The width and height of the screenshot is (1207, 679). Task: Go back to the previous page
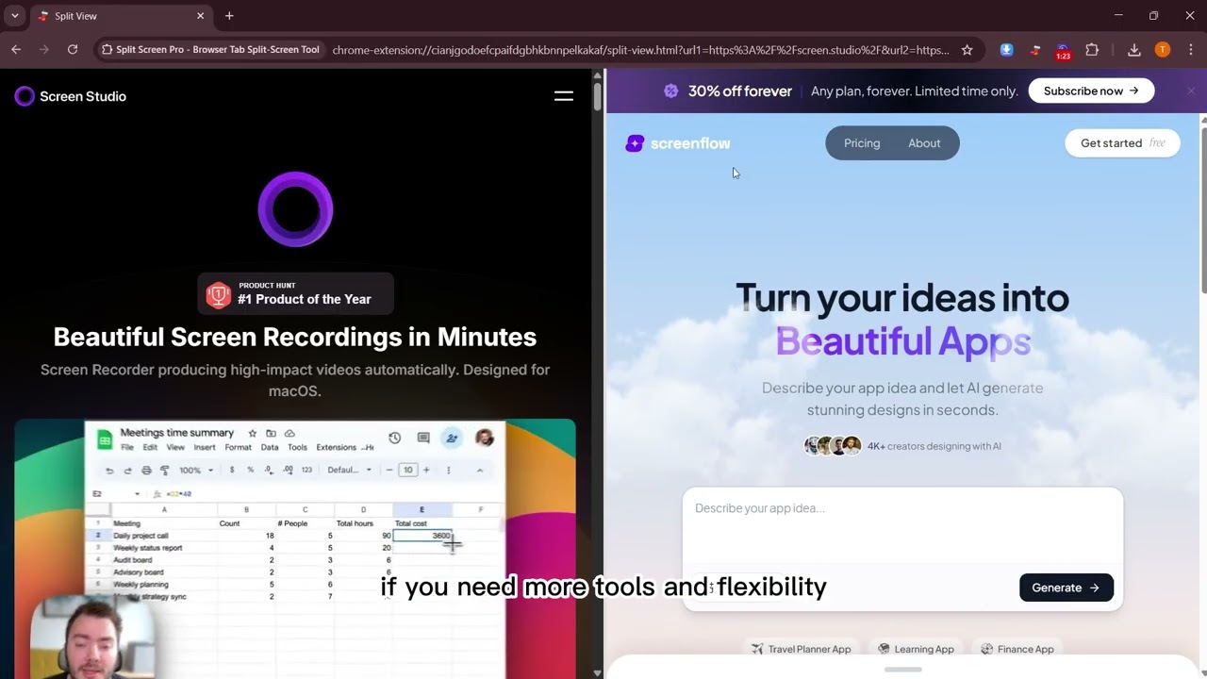[x=16, y=50]
